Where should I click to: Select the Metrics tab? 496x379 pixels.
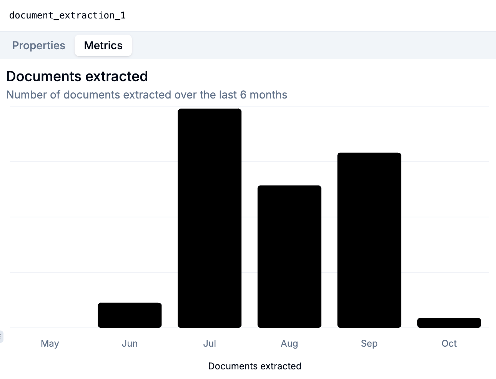(103, 45)
